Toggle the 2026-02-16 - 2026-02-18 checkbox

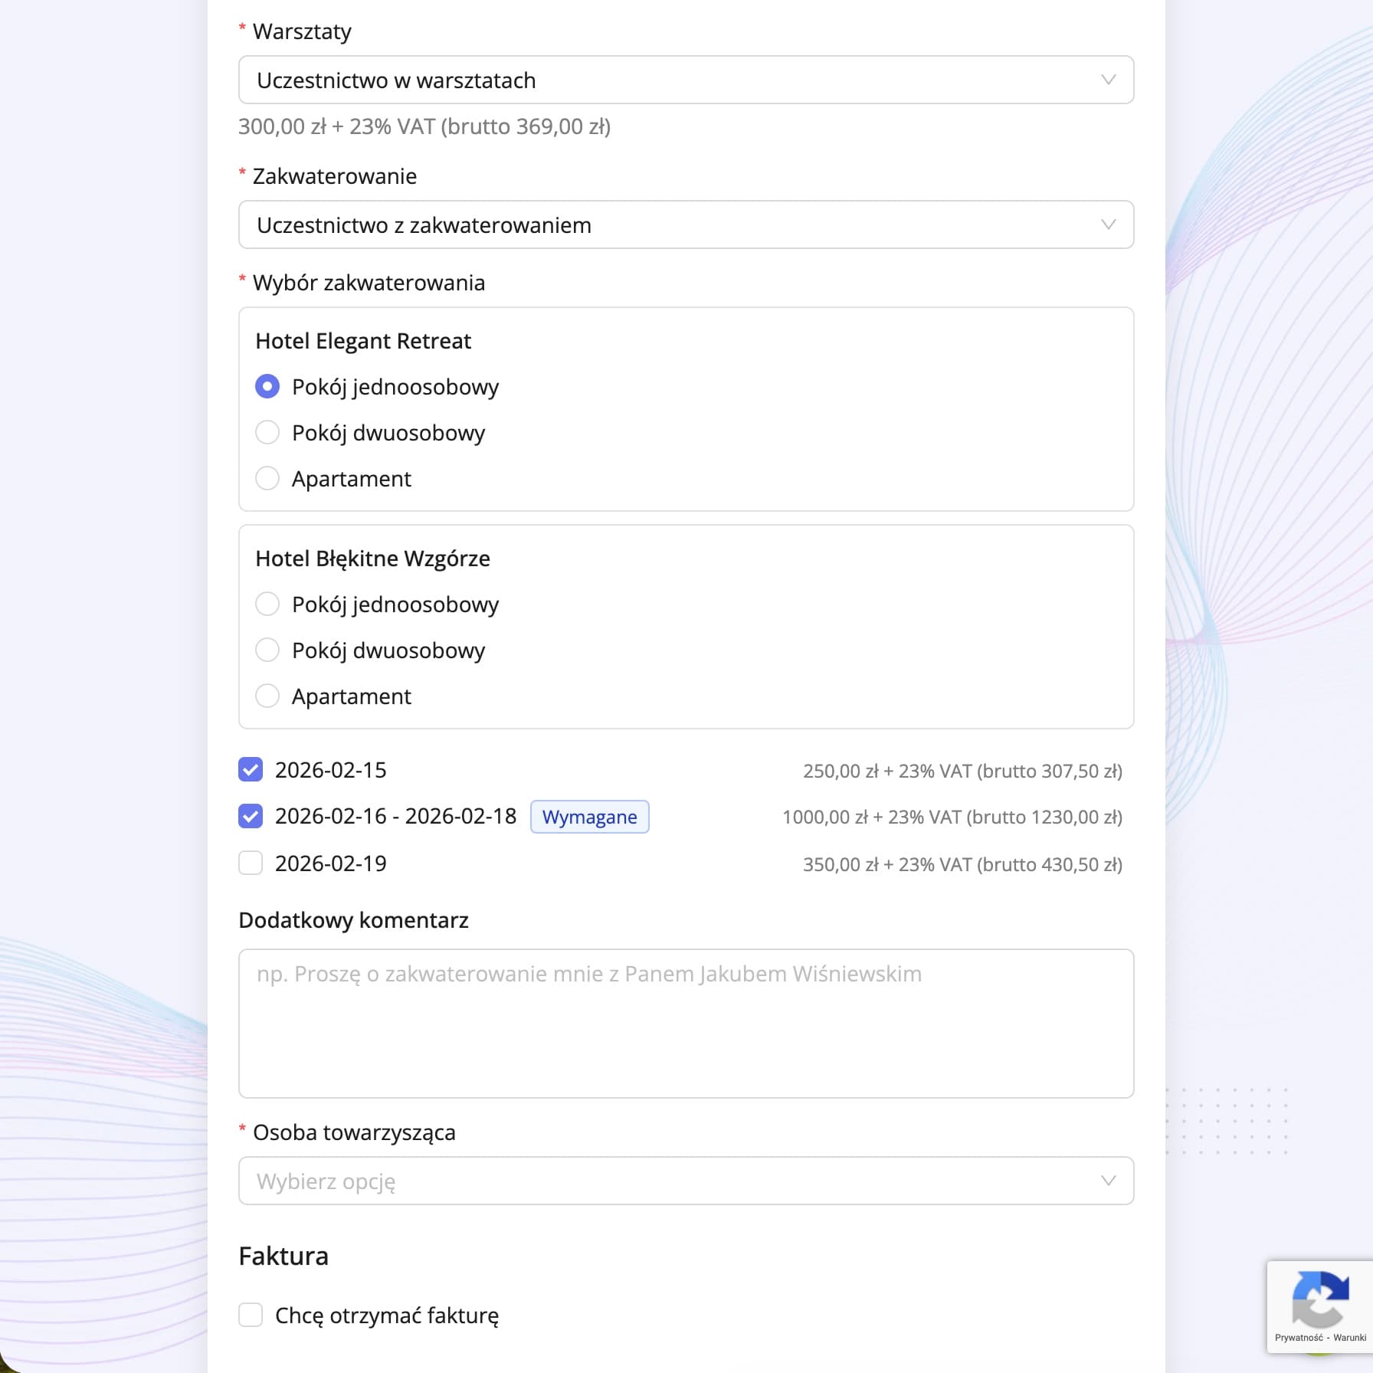(x=251, y=816)
